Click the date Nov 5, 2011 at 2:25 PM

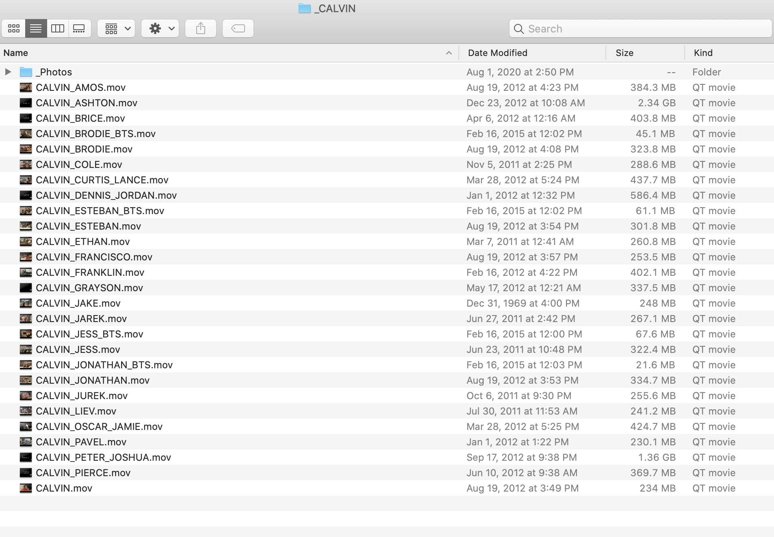(x=519, y=164)
